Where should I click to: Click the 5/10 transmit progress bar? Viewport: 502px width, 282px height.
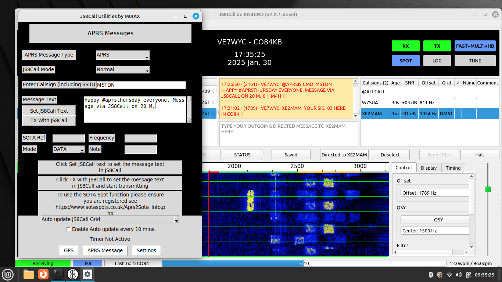304,263
